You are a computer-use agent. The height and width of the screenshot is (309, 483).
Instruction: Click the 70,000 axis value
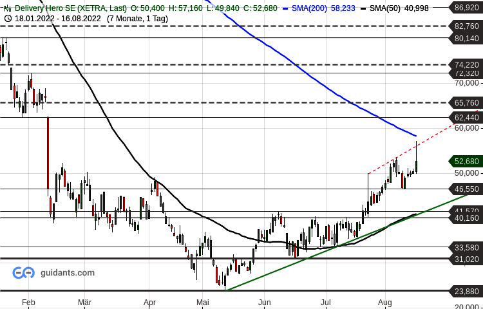(467, 83)
